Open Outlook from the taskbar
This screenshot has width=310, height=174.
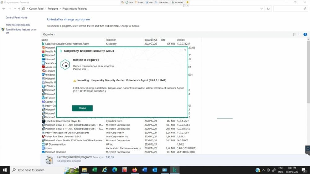coord(155,170)
